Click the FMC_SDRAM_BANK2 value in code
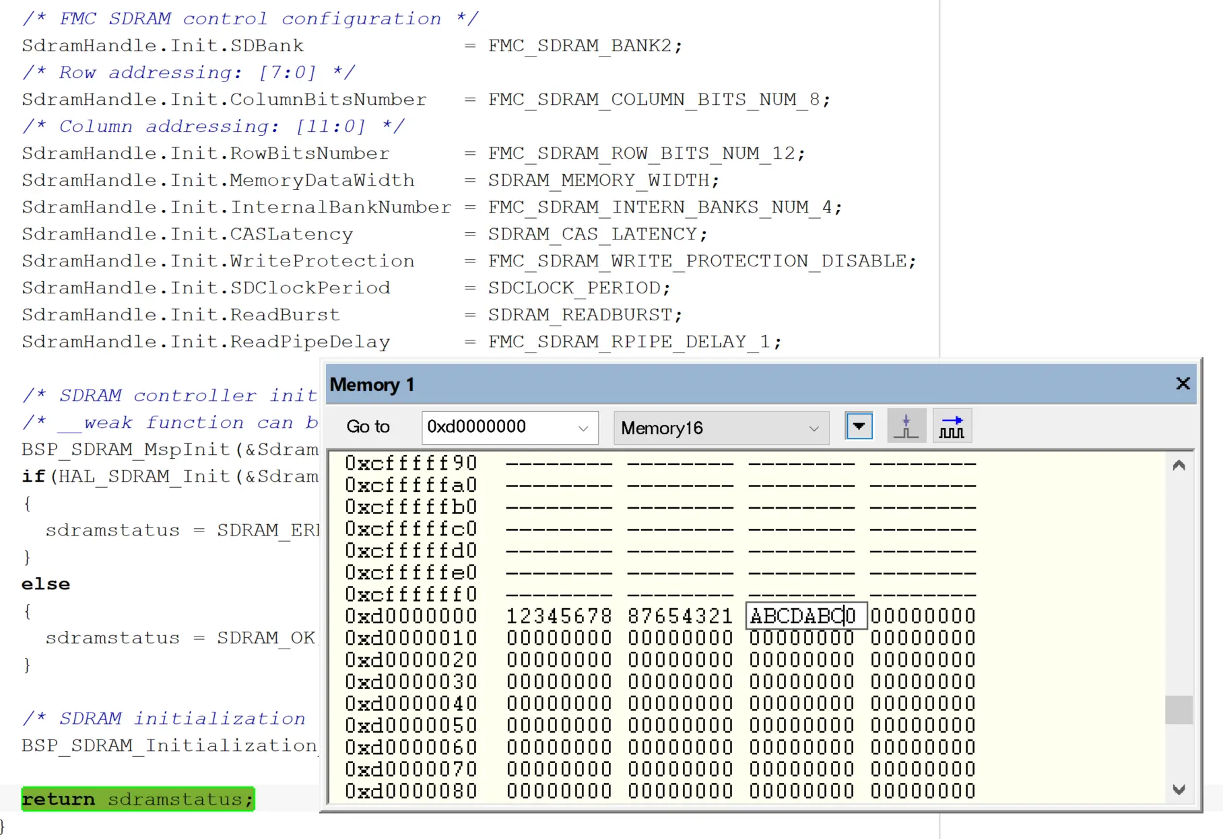Screen dimensions: 1223x839 pos(580,46)
